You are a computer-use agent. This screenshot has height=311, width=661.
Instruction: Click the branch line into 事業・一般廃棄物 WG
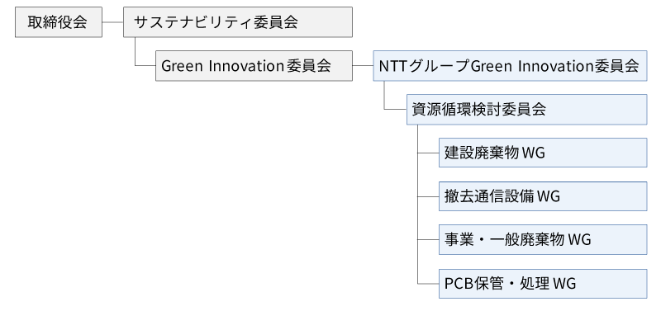tap(428, 240)
